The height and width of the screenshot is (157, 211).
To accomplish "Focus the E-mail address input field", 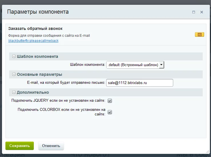I will 140,83.
